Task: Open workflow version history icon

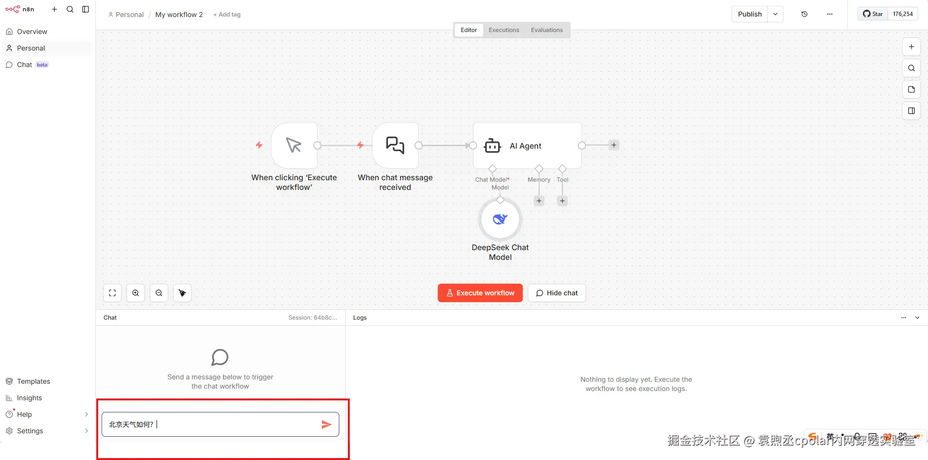Action: [x=805, y=14]
